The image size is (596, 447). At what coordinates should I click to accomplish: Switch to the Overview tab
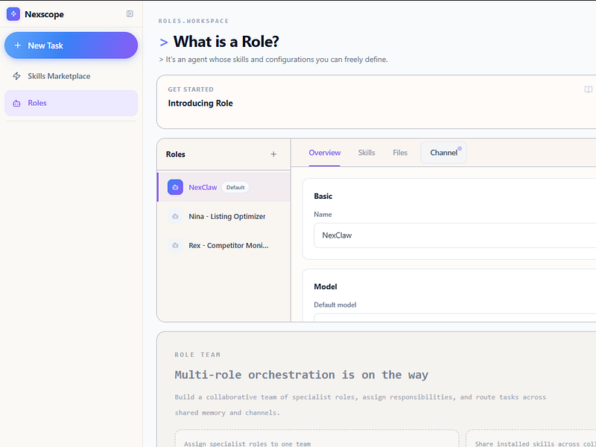325,153
